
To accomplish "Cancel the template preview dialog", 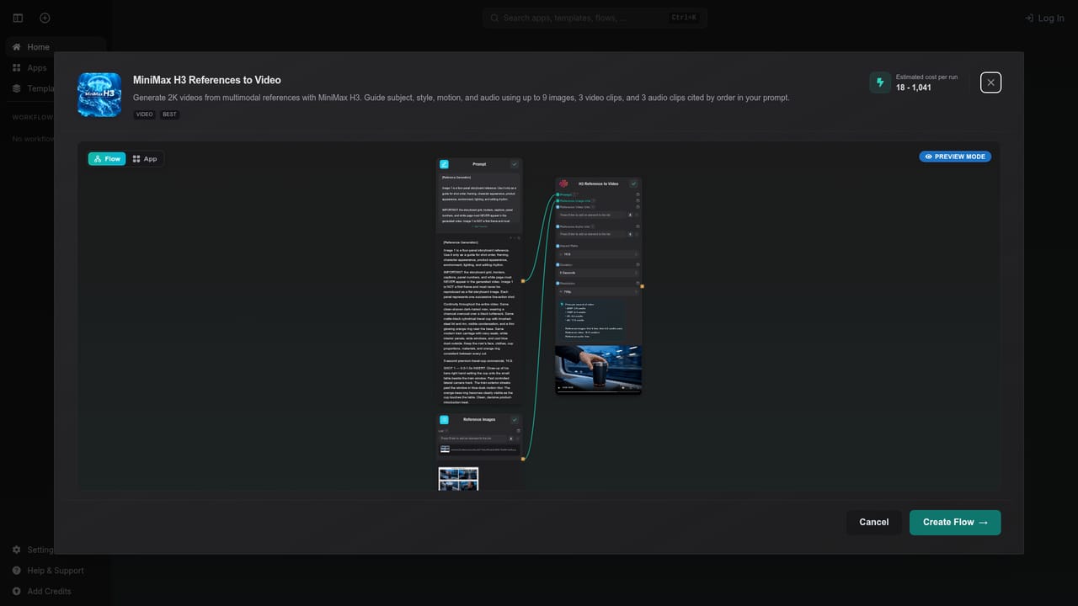I will point(873,522).
